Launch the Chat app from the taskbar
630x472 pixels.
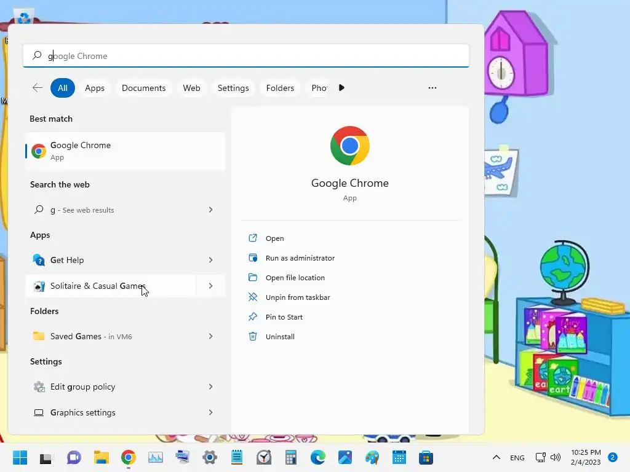[x=74, y=457]
